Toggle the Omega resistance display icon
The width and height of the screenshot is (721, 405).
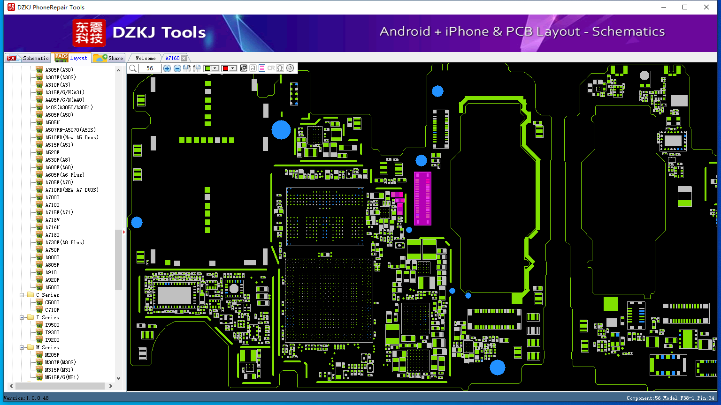[280, 68]
